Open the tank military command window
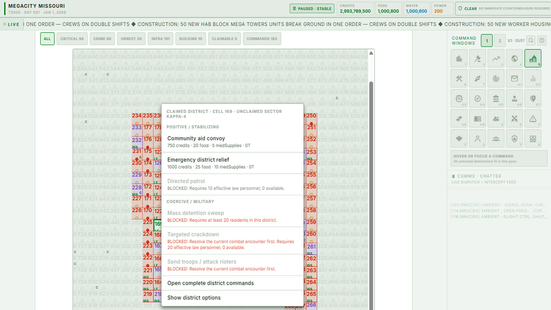551x310 pixels. point(496,119)
